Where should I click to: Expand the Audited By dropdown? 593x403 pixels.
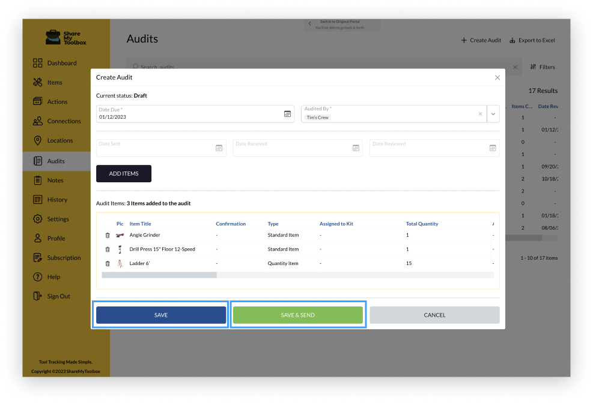493,113
